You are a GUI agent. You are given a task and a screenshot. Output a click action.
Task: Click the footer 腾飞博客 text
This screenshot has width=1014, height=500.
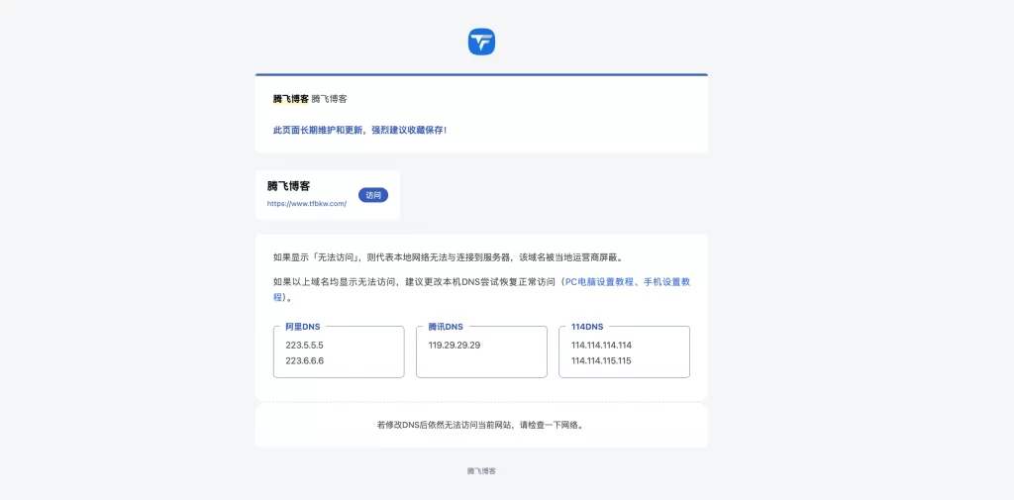point(482,471)
